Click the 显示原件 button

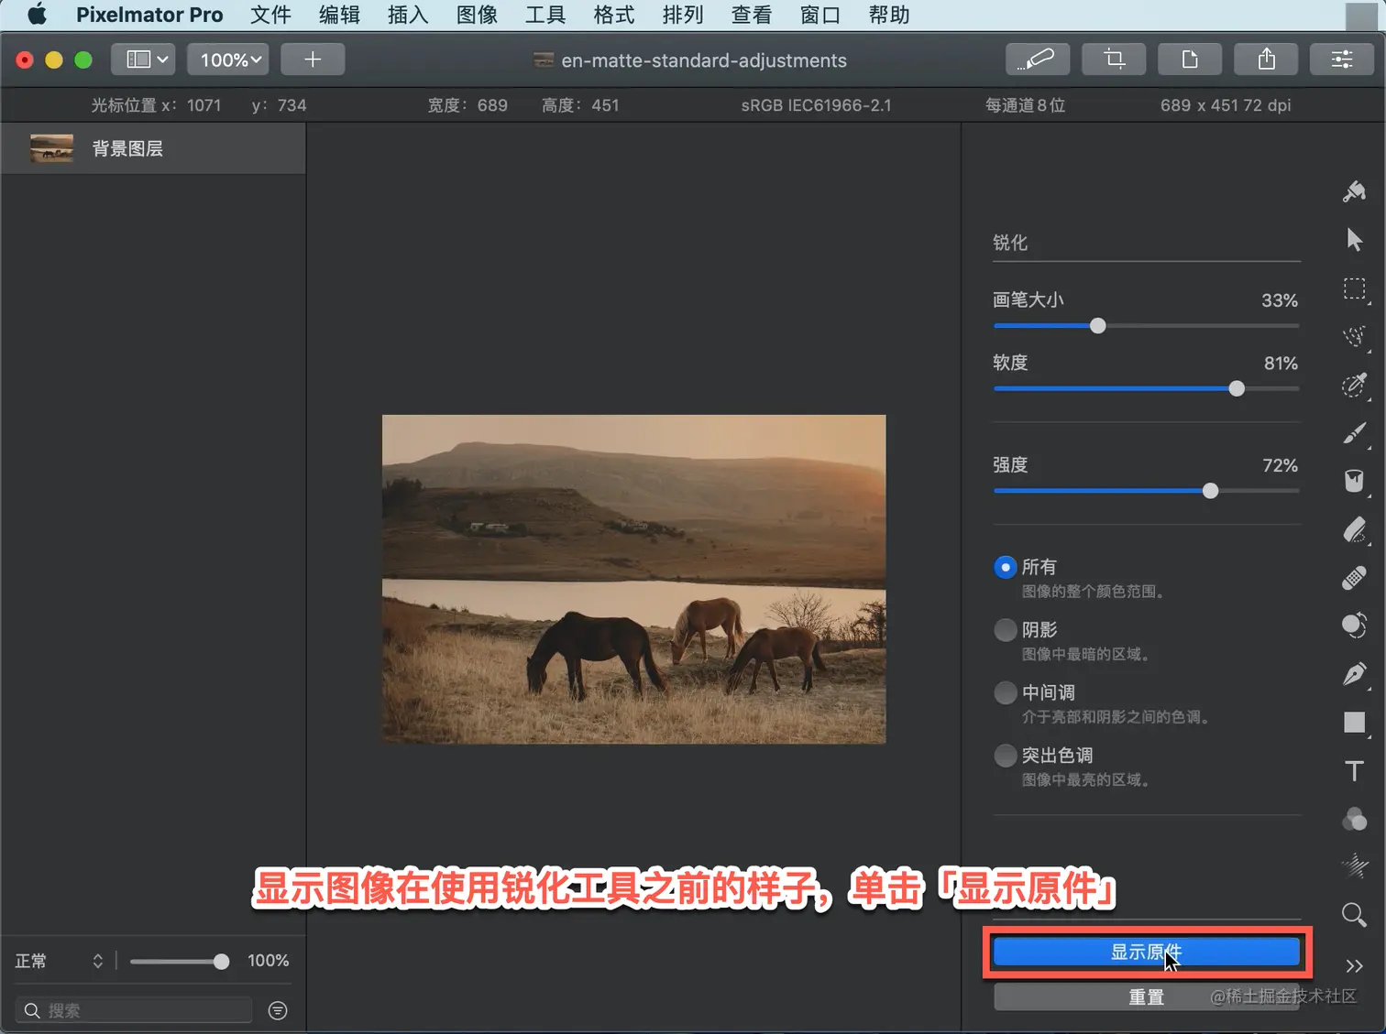pos(1146,952)
